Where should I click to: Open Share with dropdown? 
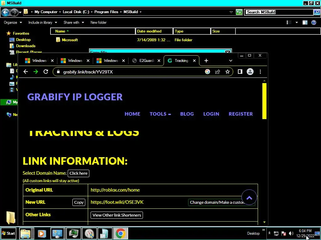[x=74, y=22]
